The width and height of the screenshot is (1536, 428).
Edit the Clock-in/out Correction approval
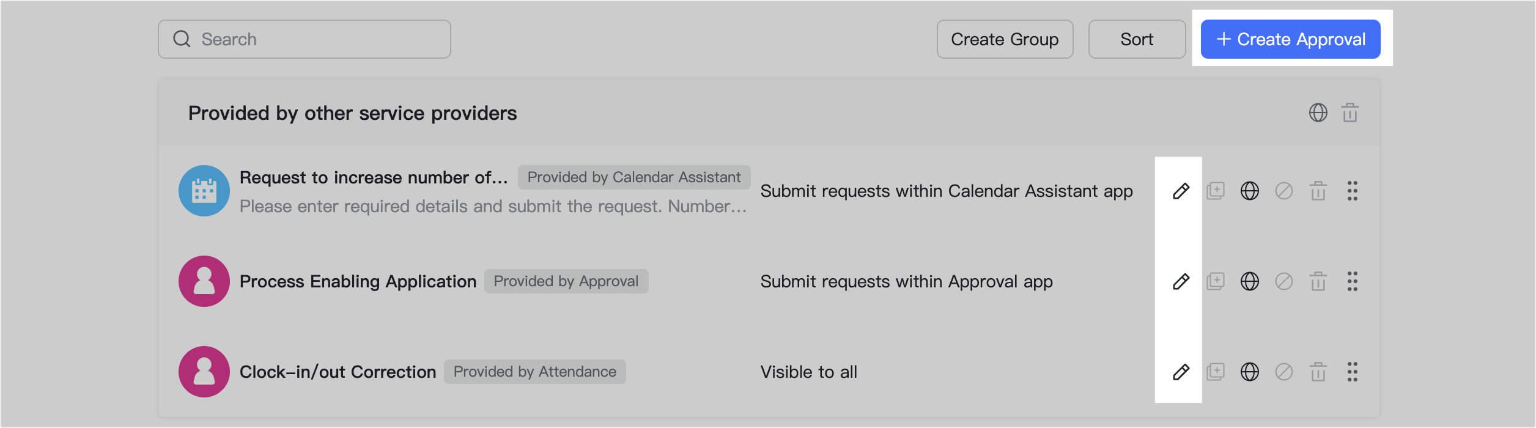click(1180, 371)
